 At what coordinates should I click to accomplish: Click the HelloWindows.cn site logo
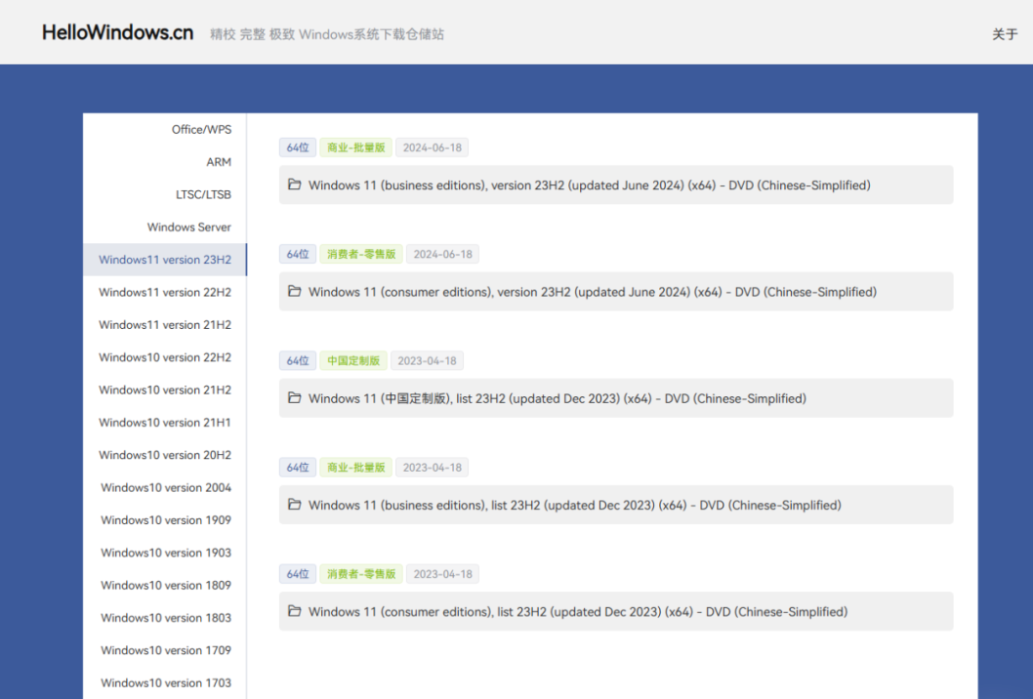coord(118,33)
